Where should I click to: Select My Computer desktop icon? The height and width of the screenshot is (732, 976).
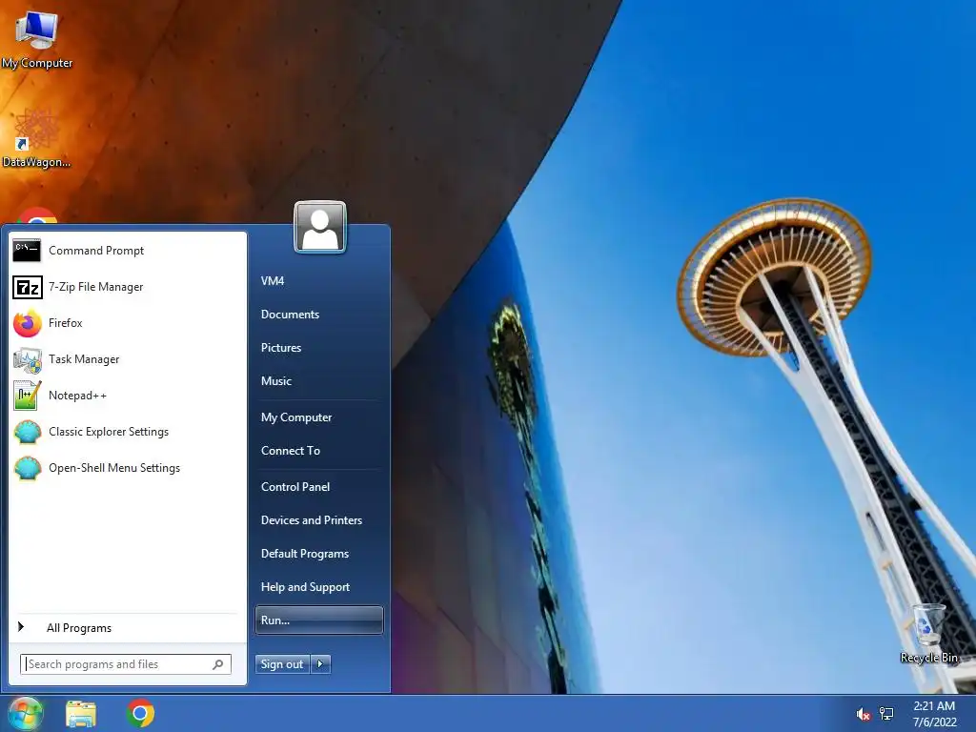coord(37,38)
